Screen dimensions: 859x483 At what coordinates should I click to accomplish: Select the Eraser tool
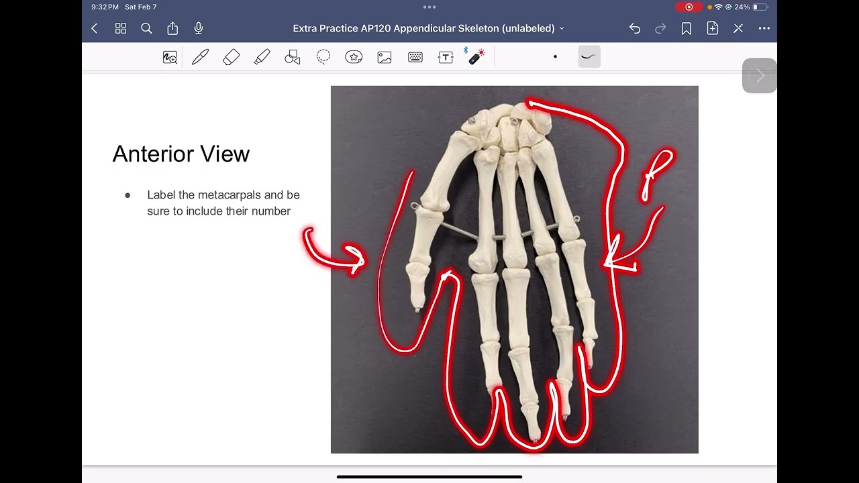point(231,58)
